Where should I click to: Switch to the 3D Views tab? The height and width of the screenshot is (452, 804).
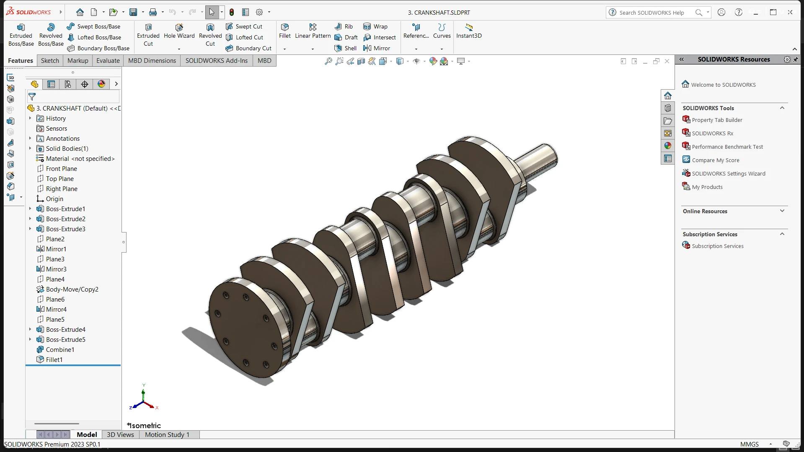(x=120, y=434)
